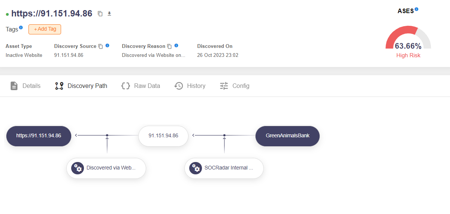Copy the asset URL with copy icon

click(x=100, y=14)
